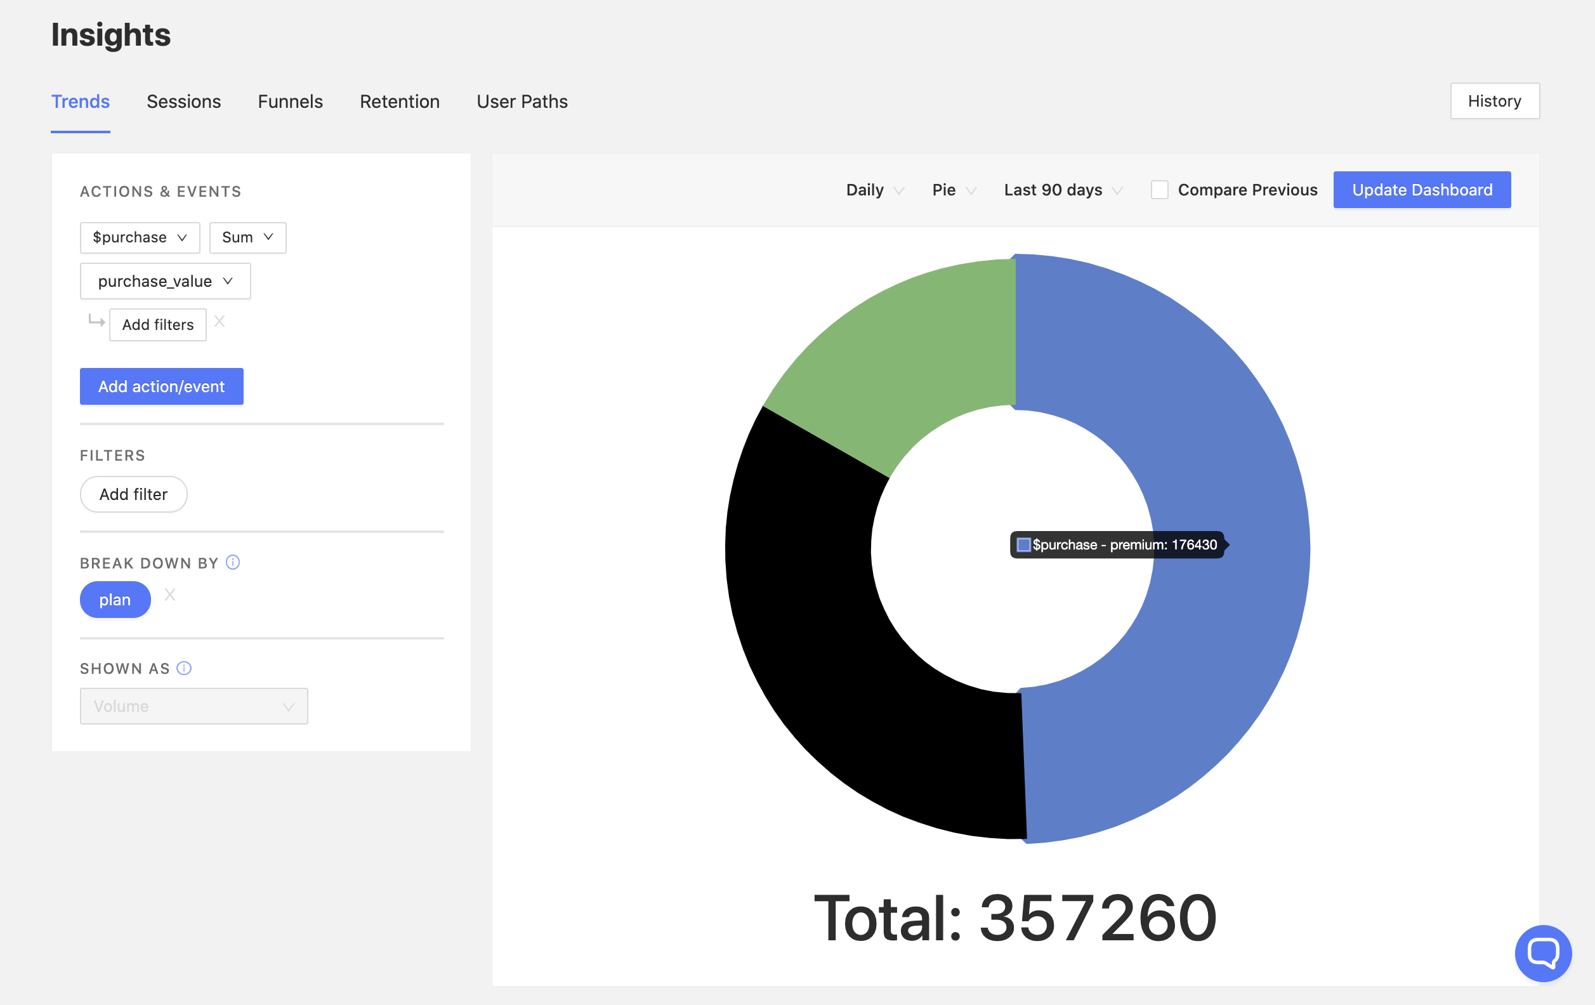Remove the filters row using its X icon
The image size is (1595, 1005).
coord(221,322)
